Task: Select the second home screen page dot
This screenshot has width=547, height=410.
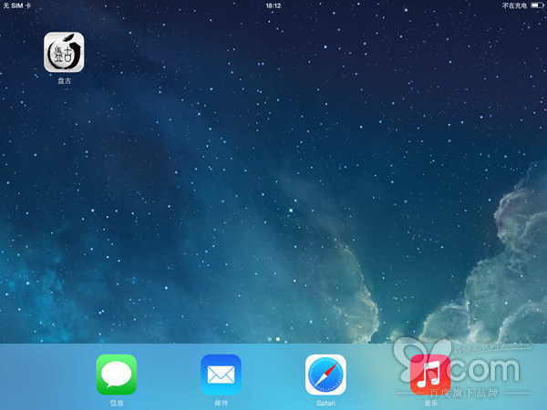Action: [278, 339]
